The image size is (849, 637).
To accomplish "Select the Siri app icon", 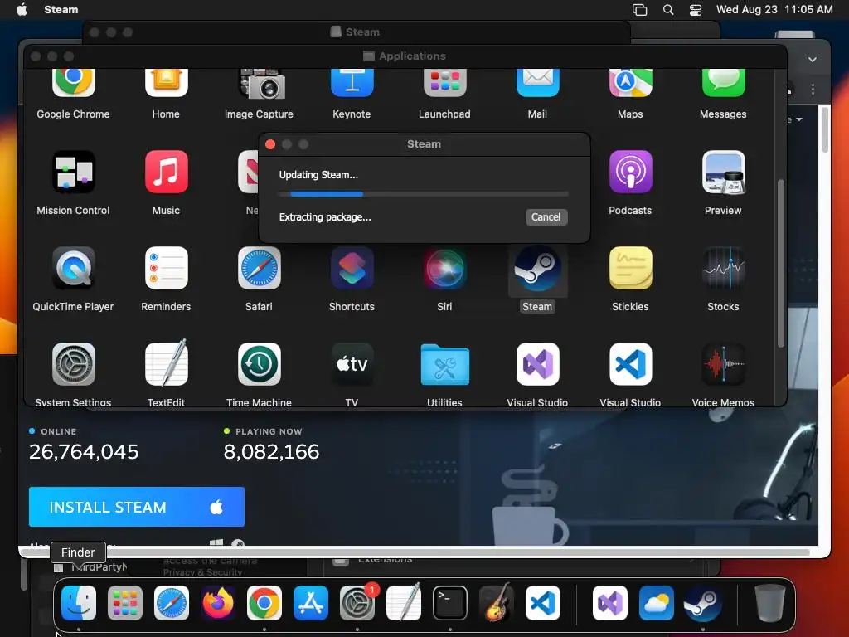I will (444, 268).
